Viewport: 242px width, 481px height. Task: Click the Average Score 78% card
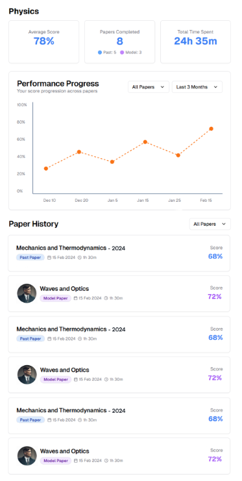pyautogui.click(x=43, y=42)
